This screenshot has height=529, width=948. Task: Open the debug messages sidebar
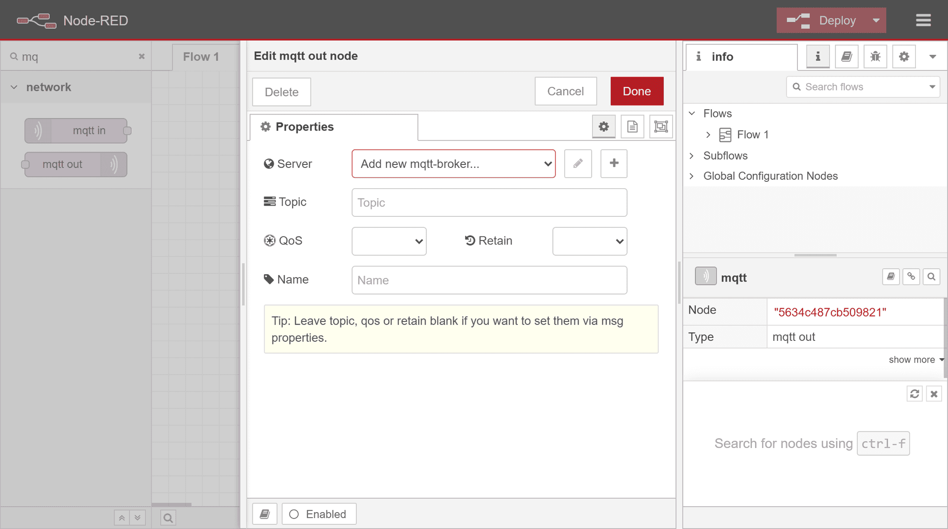tap(875, 56)
